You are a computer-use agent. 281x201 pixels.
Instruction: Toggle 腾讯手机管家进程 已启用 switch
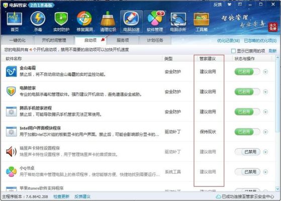click(x=247, y=112)
